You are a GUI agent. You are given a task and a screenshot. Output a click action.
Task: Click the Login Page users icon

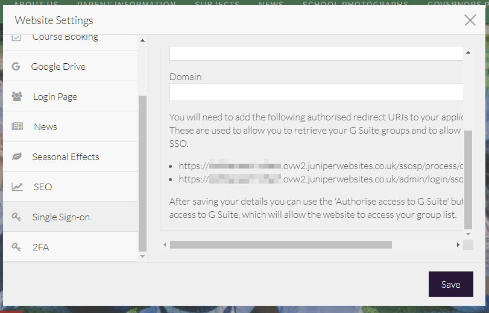(x=17, y=96)
